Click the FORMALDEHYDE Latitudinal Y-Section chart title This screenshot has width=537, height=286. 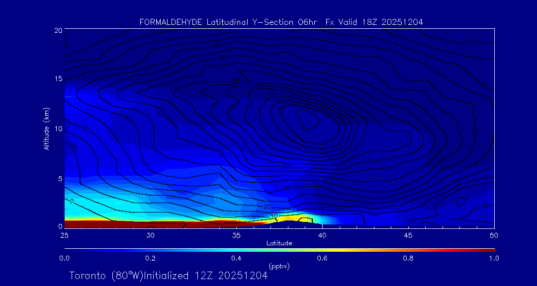coord(281,22)
